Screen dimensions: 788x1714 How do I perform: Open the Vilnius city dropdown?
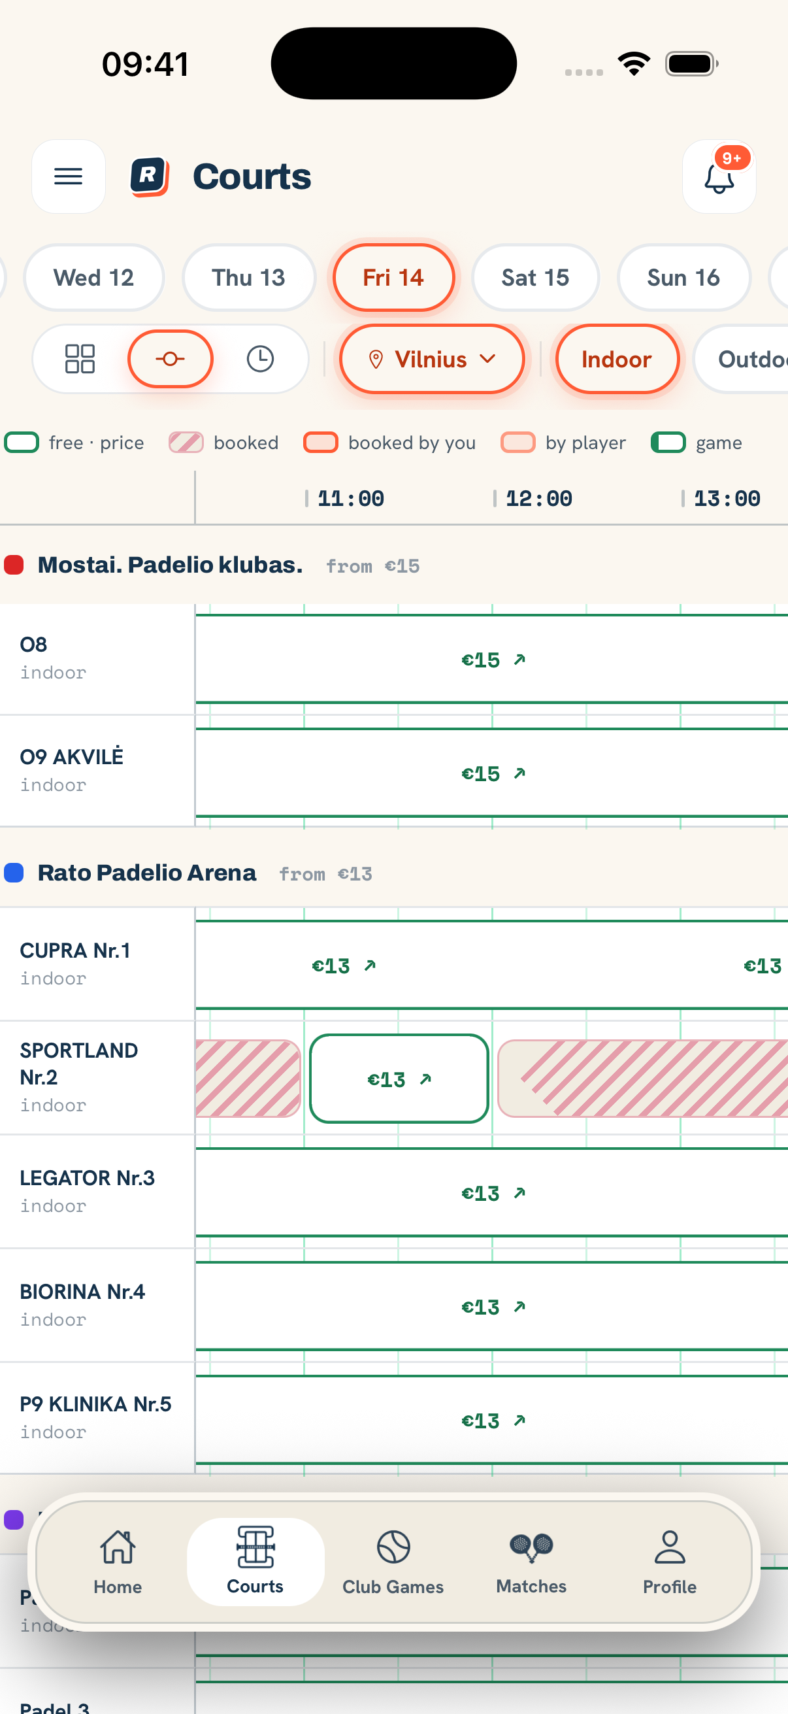pyautogui.click(x=432, y=360)
